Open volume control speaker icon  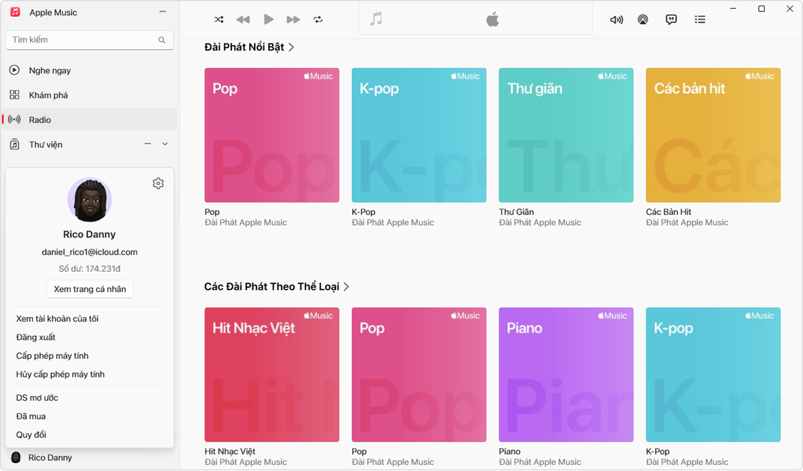(x=617, y=19)
